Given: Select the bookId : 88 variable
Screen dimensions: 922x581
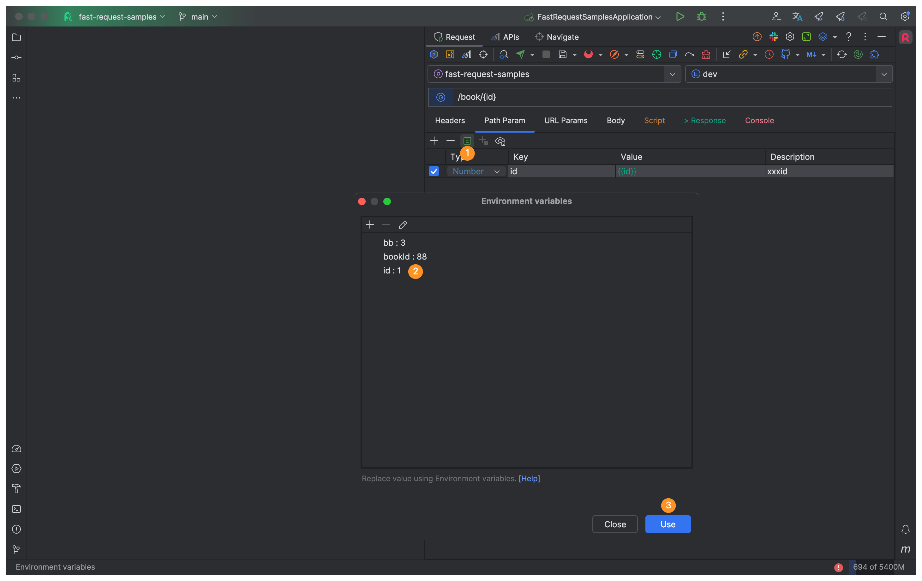Looking at the screenshot, I should click(x=405, y=257).
